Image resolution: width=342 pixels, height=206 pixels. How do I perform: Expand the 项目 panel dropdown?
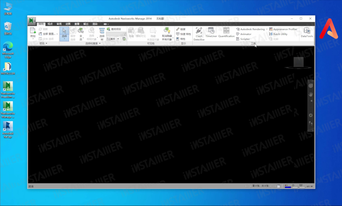point(47,43)
